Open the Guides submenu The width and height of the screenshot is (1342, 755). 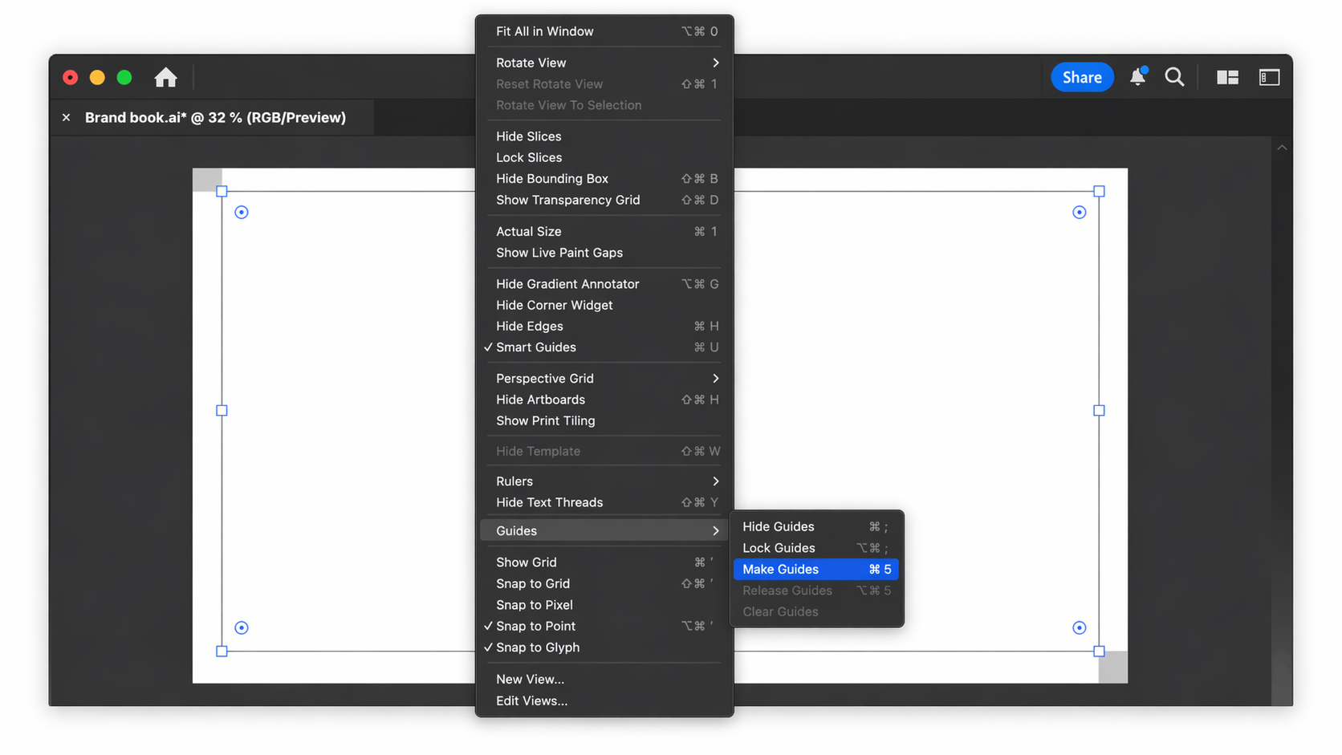point(604,530)
